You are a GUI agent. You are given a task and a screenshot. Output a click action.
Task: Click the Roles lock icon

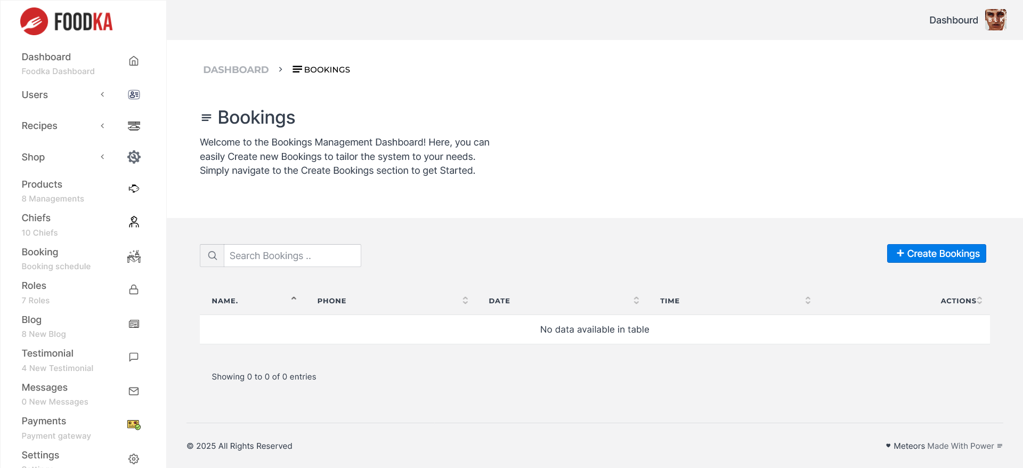[x=134, y=289]
